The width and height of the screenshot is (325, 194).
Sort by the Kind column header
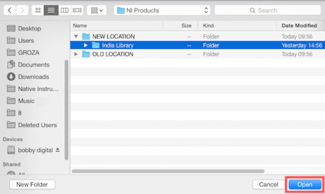tap(237, 25)
